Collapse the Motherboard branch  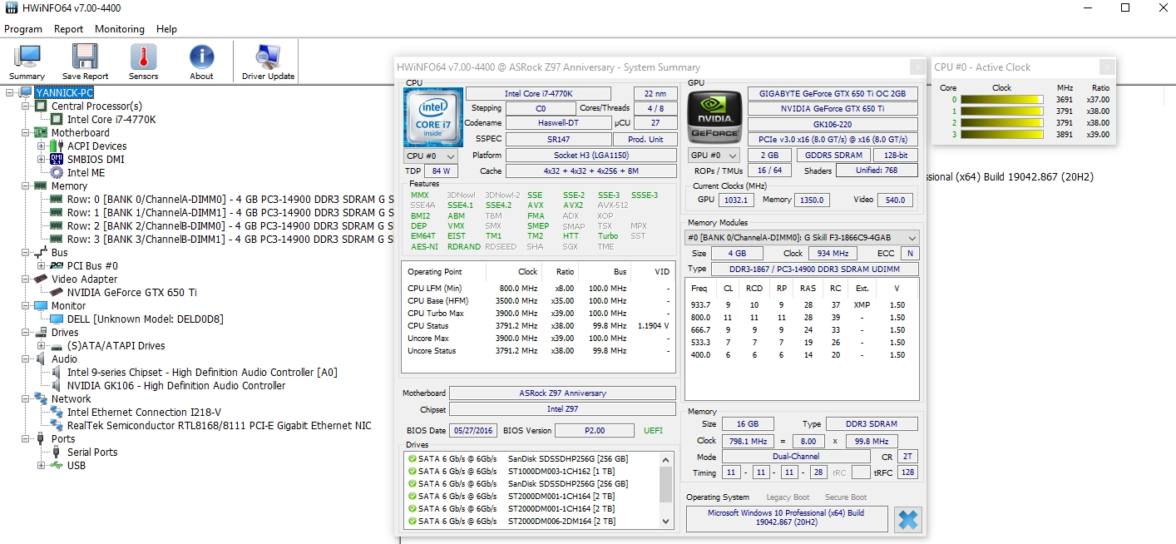(x=25, y=132)
